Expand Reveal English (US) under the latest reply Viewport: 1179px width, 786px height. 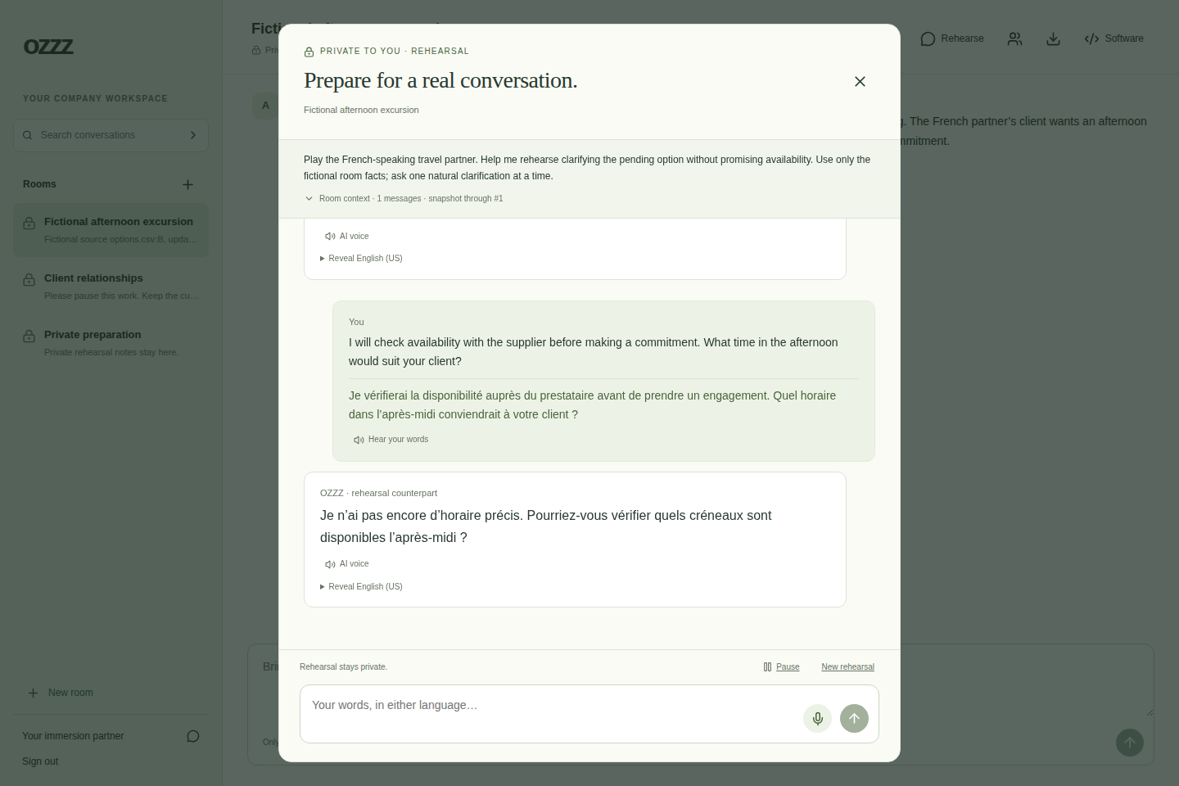[361, 586]
